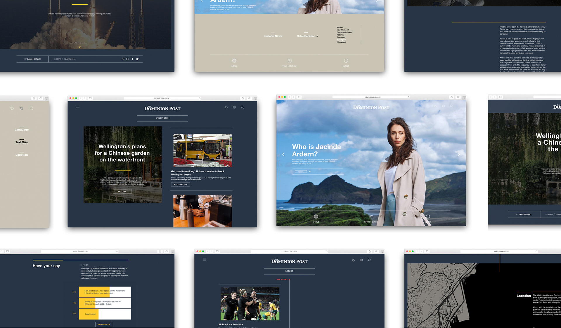Viewport: 561px width, 328px height.
Task: Click the search icon in Latest window
Action: click(369, 260)
